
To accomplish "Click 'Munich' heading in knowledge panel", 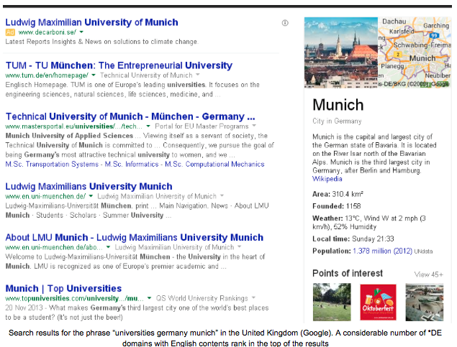I will (x=338, y=105).
